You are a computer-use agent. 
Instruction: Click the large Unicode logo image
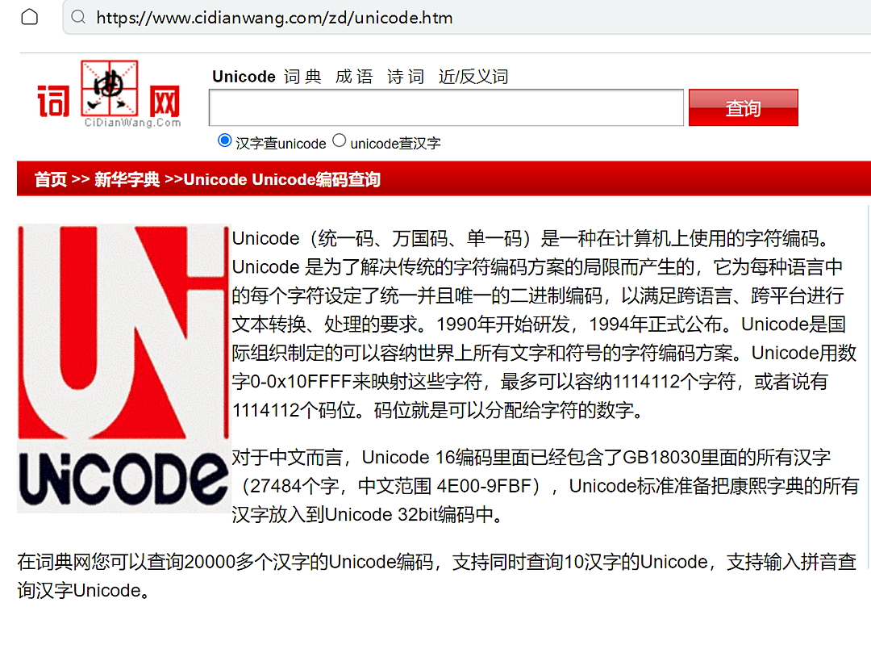pos(123,368)
